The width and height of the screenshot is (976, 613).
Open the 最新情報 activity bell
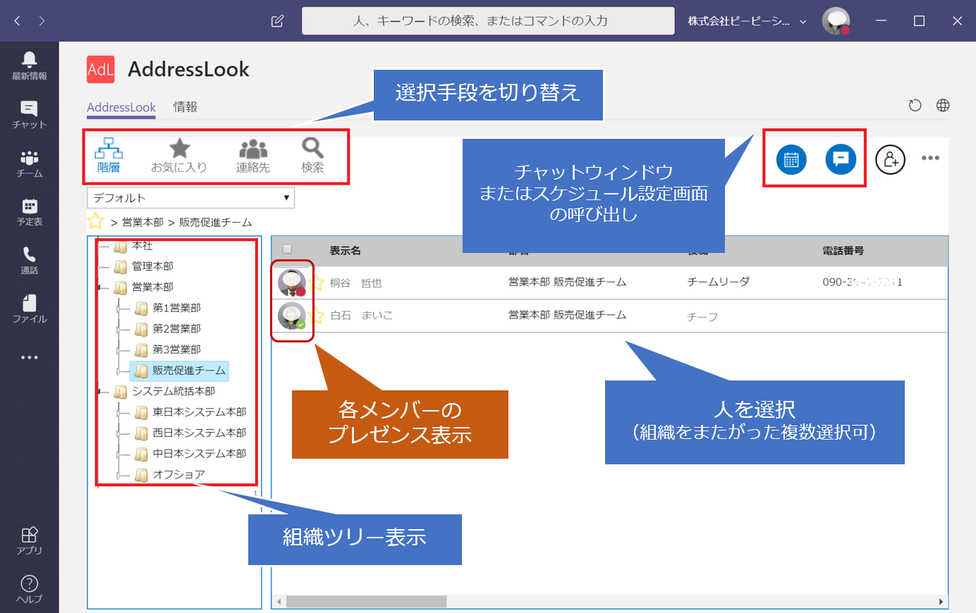(30, 66)
